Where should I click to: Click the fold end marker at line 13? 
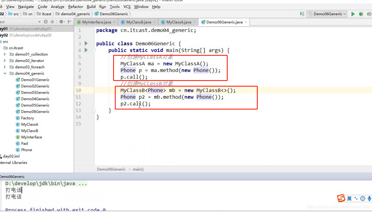coord(94,110)
